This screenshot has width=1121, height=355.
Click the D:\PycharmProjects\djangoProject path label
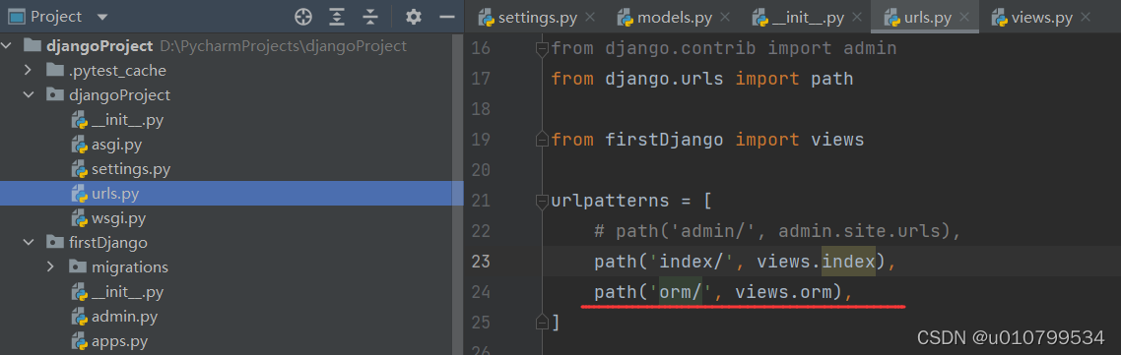(283, 46)
